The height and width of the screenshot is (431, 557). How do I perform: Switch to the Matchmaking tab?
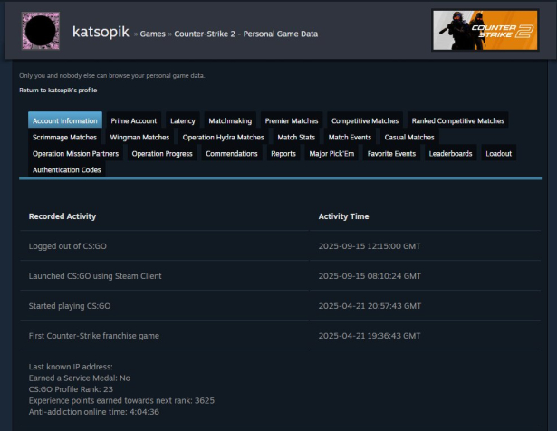coord(230,120)
